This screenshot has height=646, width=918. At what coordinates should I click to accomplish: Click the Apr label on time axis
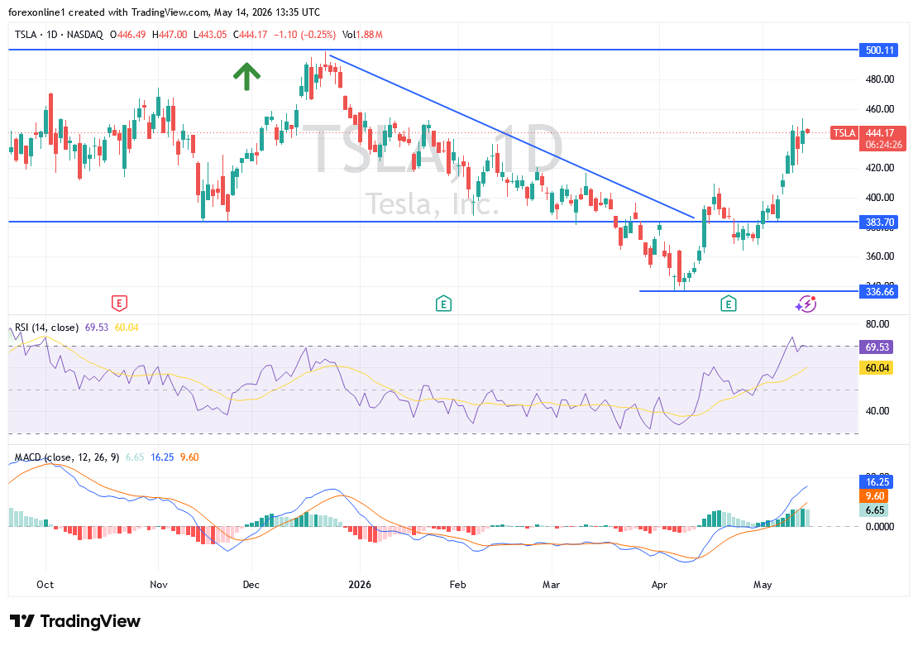pyautogui.click(x=659, y=585)
